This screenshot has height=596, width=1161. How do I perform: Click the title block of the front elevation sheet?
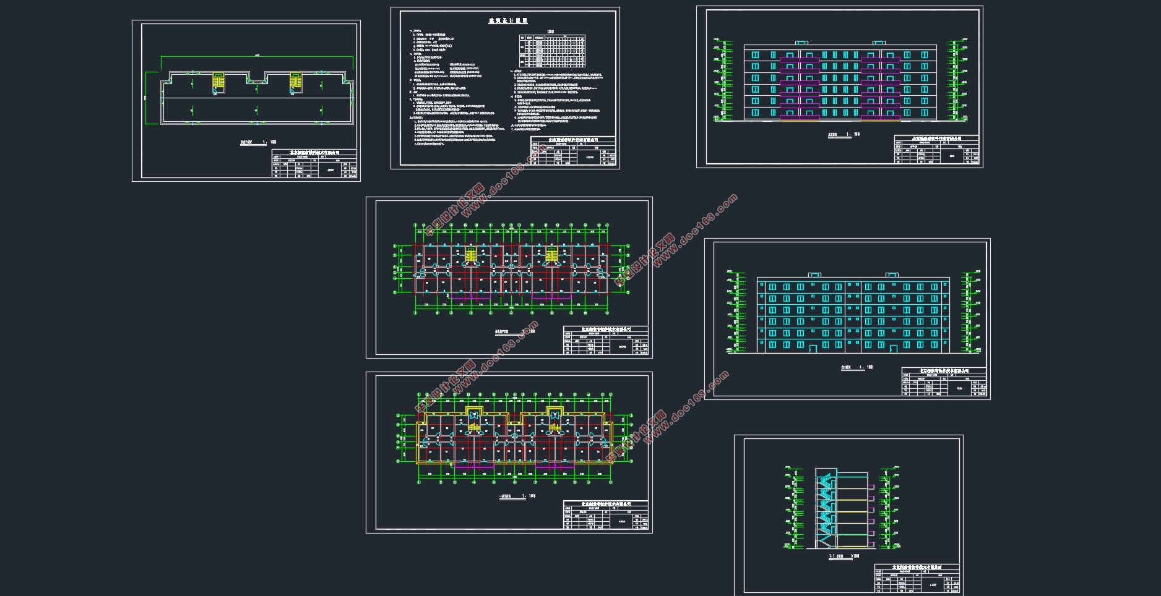[936, 150]
